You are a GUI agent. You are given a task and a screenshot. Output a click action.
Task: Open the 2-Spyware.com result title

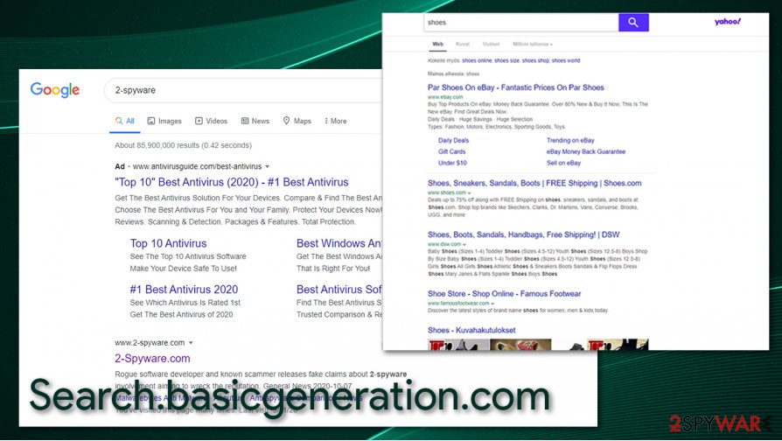tap(152, 358)
